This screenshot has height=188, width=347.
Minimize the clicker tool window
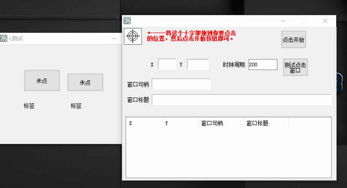283,21
